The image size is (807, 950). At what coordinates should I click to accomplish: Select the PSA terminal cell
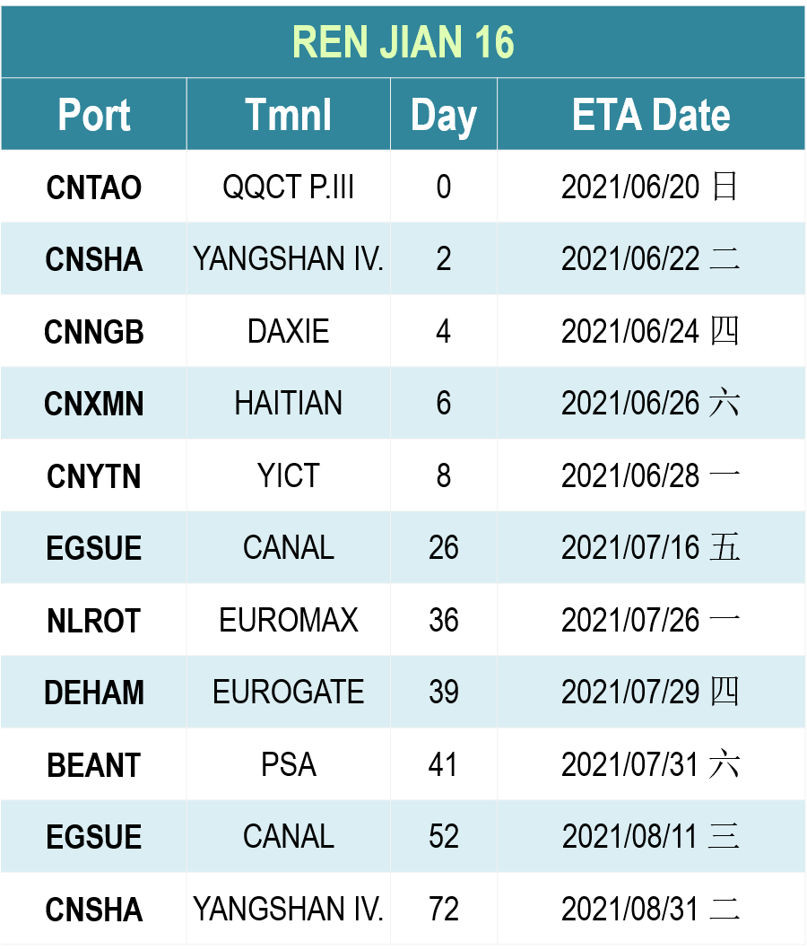click(x=288, y=764)
